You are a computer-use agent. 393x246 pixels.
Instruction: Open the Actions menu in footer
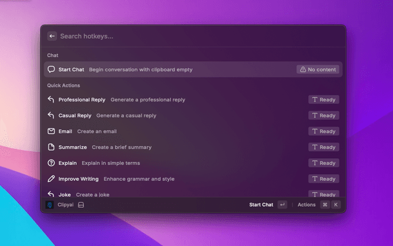tap(306, 205)
